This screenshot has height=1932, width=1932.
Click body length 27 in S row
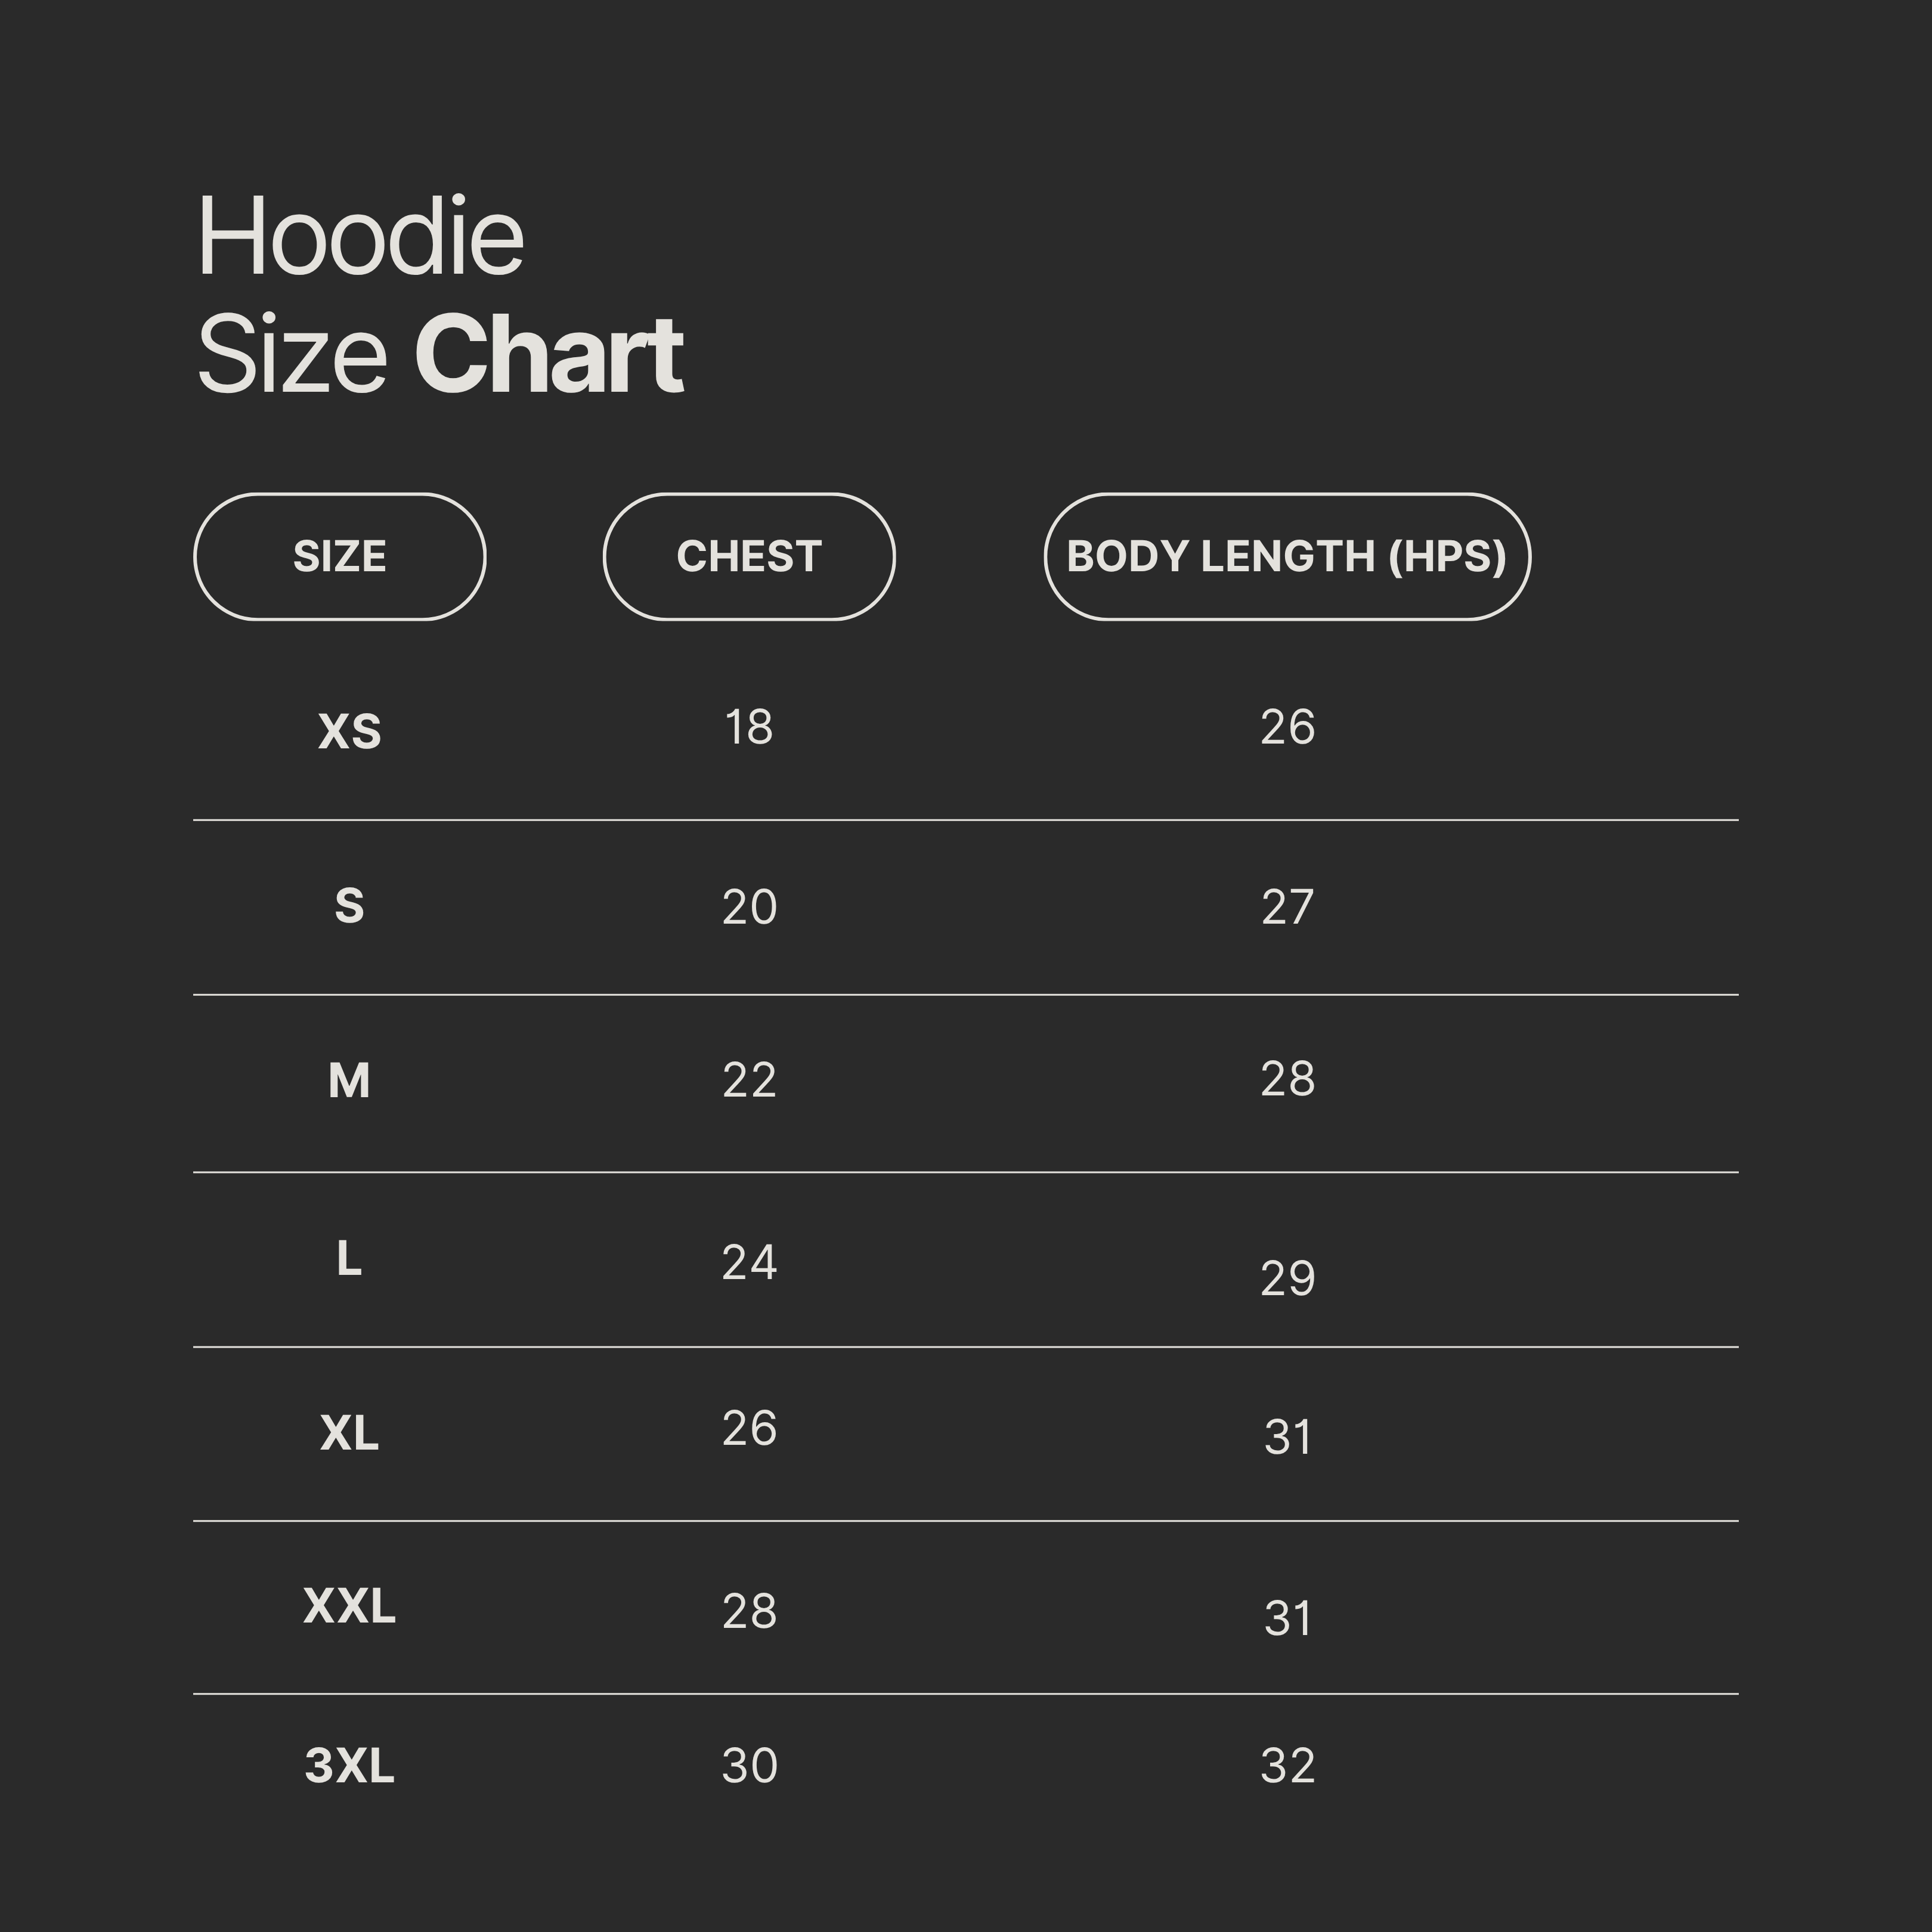pyautogui.click(x=1287, y=907)
